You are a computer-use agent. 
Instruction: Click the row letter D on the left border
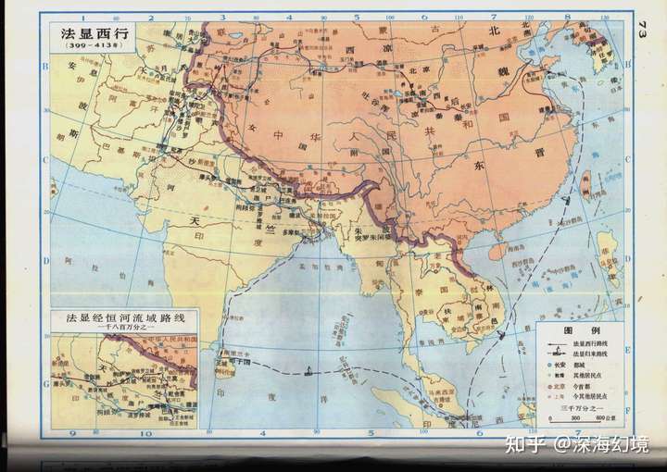click(x=45, y=260)
